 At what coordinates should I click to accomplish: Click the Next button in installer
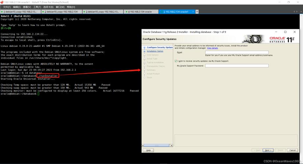point(267,150)
